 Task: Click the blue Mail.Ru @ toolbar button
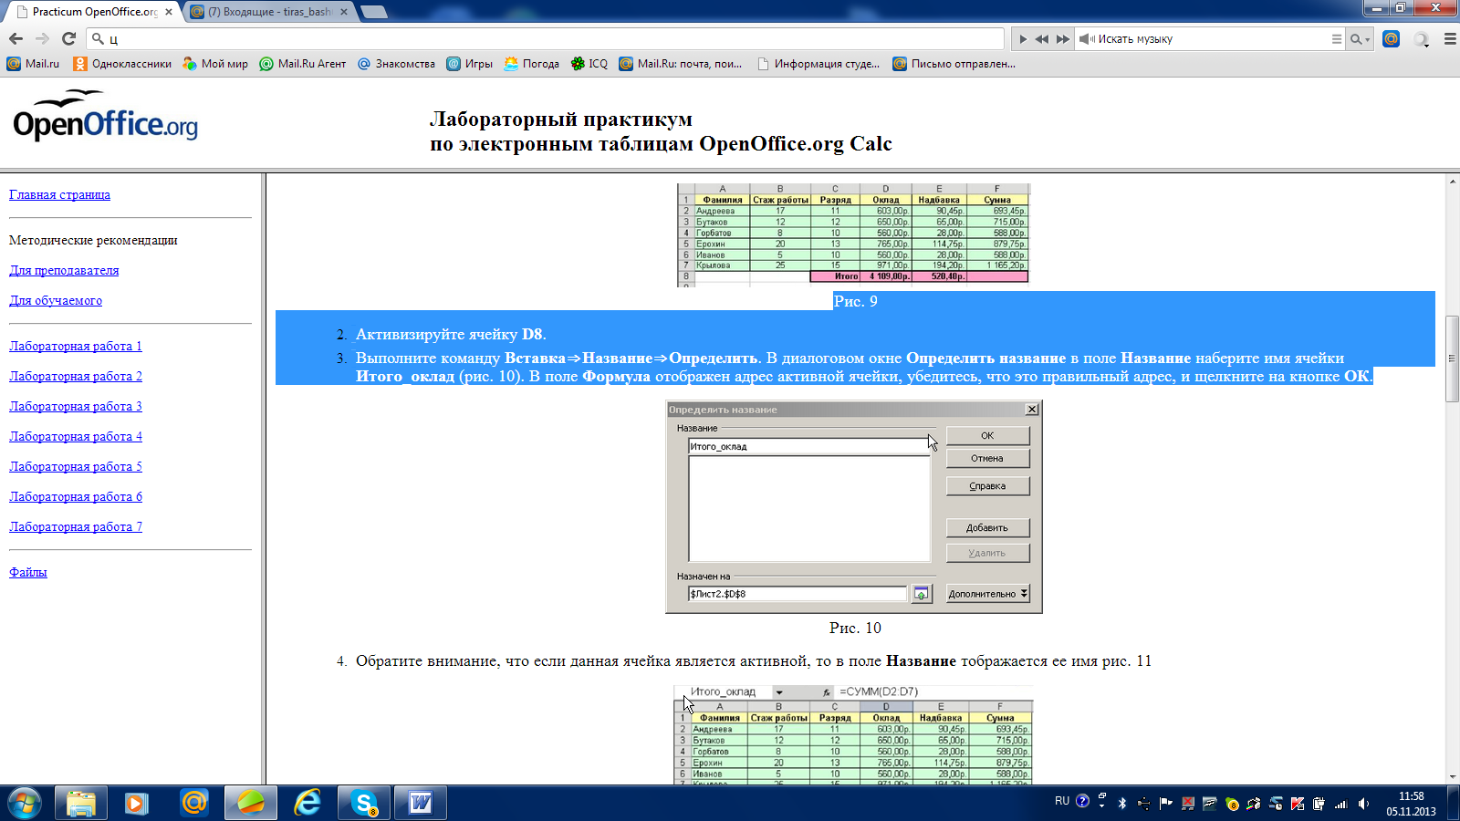click(x=1391, y=38)
